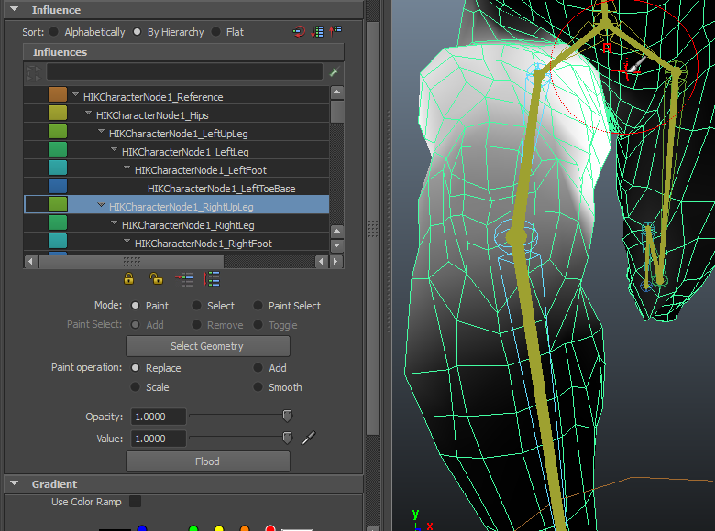Select the Flat sort radio button
Viewport: 715px width, 531px height.
click(216, 32)
